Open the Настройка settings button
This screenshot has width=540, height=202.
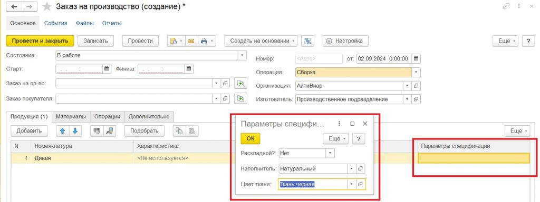click(x=345, y=41)
